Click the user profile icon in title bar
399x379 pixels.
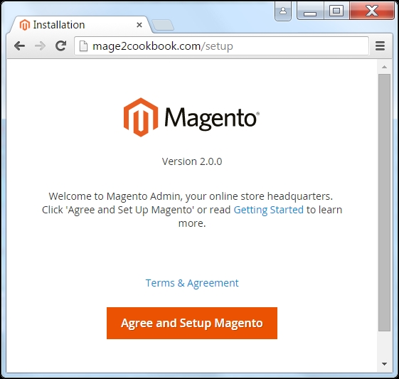tap(283, 11)
